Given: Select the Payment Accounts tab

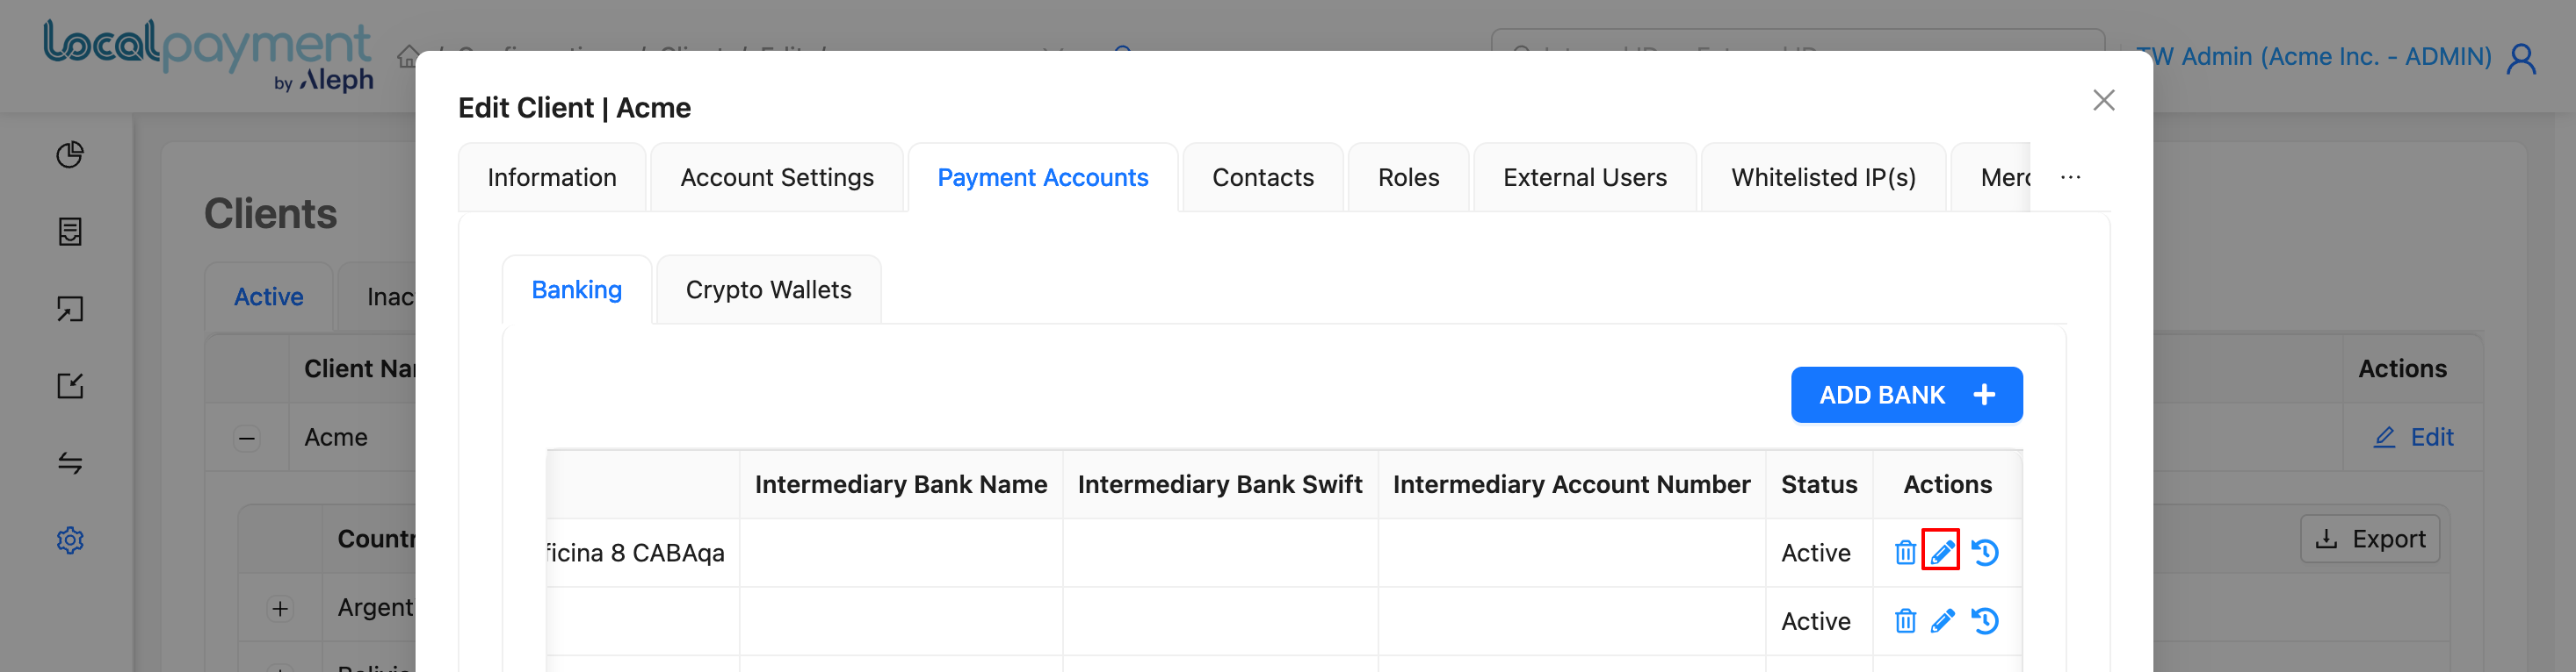Looking at the screenshot, I should click(1043, 178).
